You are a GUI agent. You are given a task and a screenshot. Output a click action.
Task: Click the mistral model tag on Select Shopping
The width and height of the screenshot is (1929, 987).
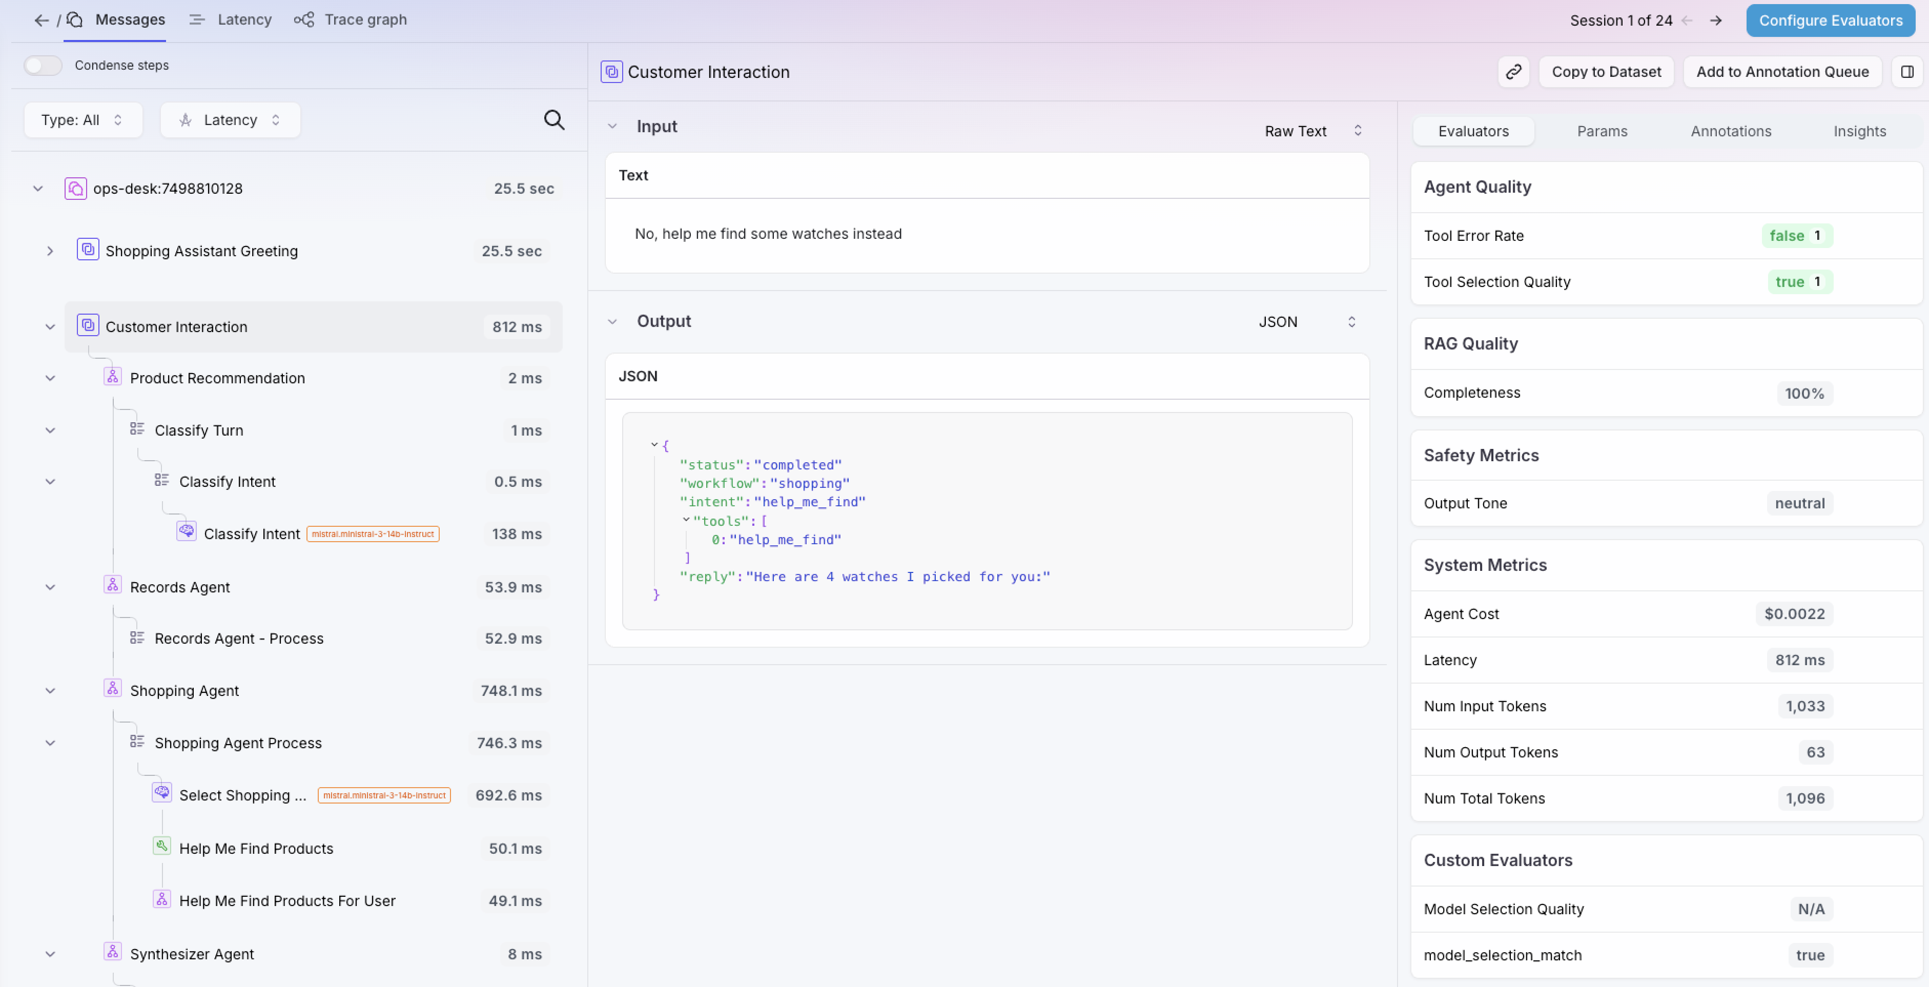coord(384,795)
